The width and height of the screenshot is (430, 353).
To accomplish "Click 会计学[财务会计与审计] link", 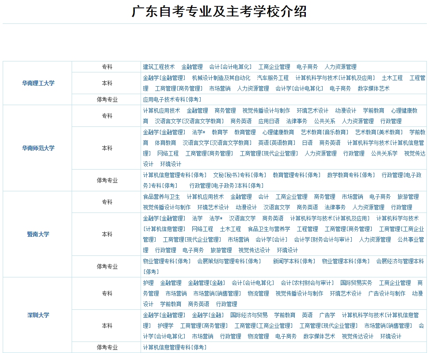I will (323, 240).
